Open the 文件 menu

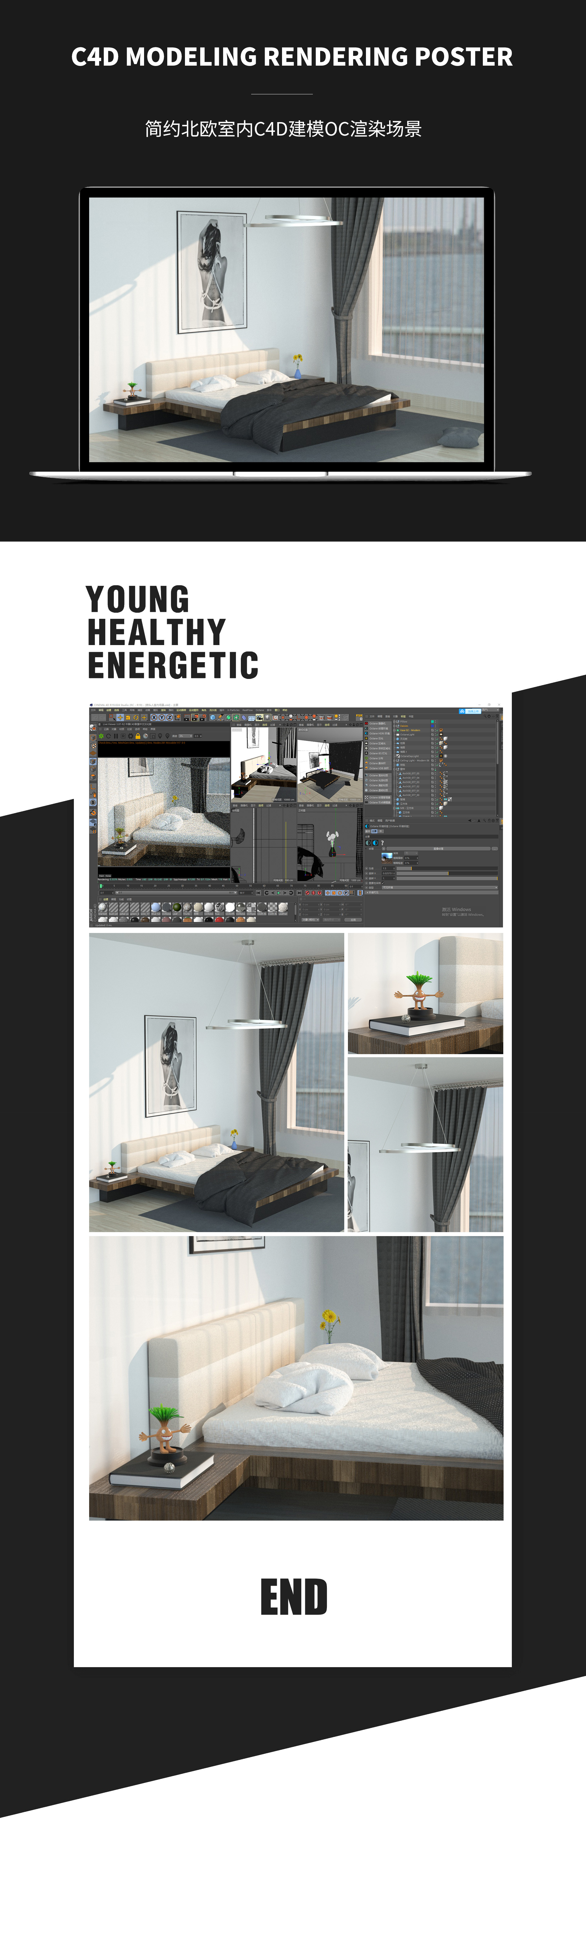point(93,710)
